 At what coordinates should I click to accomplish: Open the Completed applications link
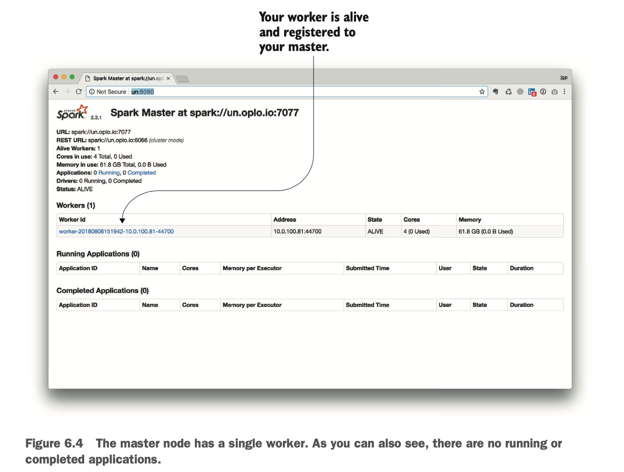click(142, 173)
